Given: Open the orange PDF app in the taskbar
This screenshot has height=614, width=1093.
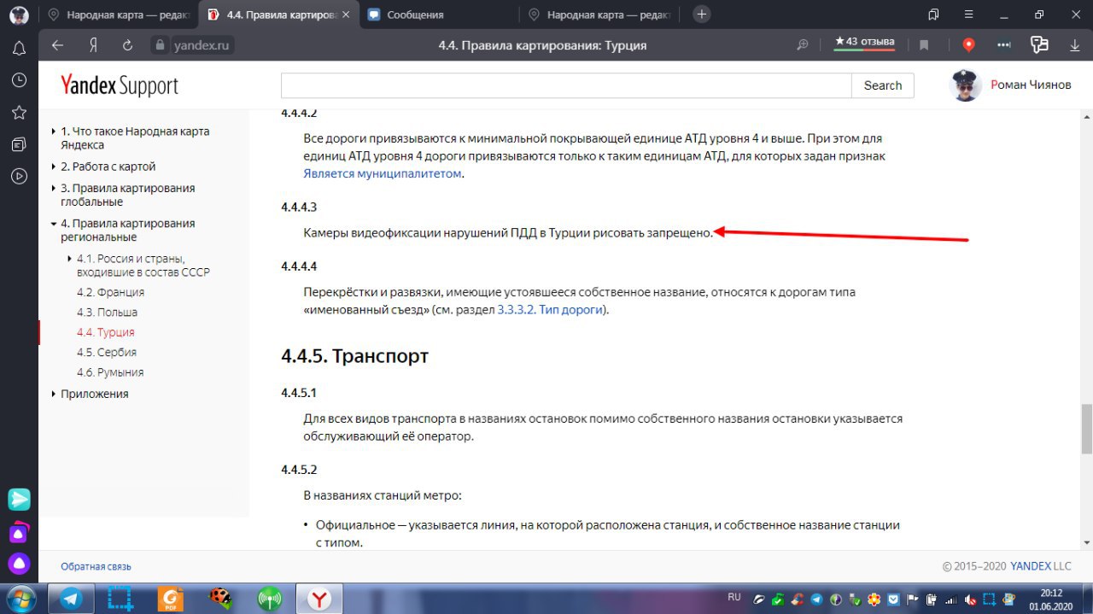Looking at the screenshot, I should tap(170, 599).
